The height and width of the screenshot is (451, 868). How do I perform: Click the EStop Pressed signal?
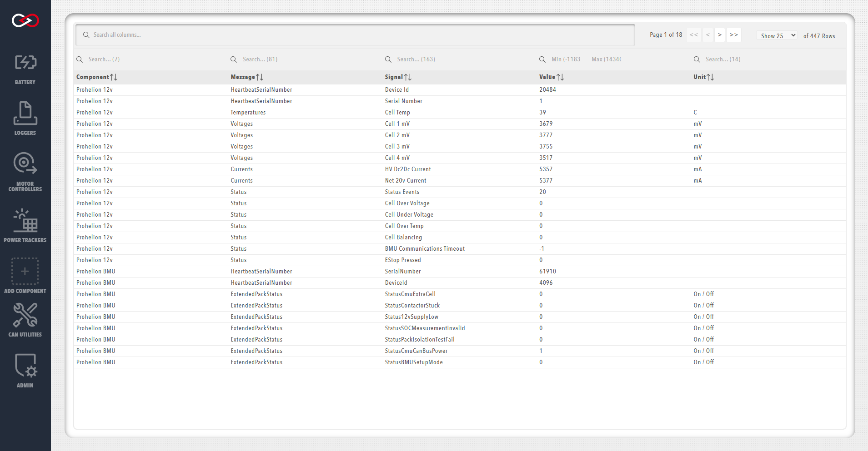[403, 260]
